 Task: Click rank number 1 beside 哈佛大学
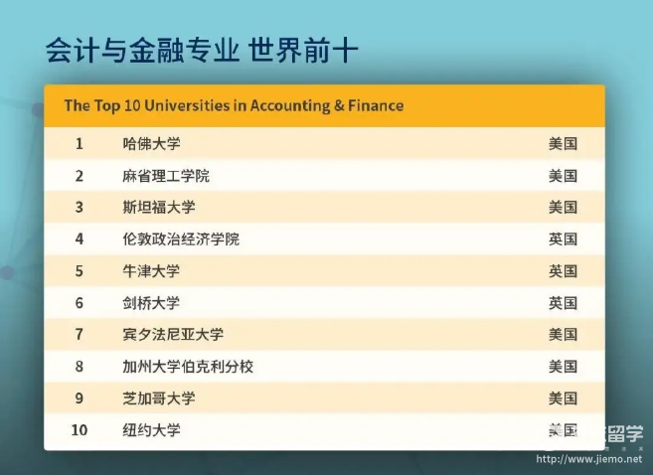(80, 144)
